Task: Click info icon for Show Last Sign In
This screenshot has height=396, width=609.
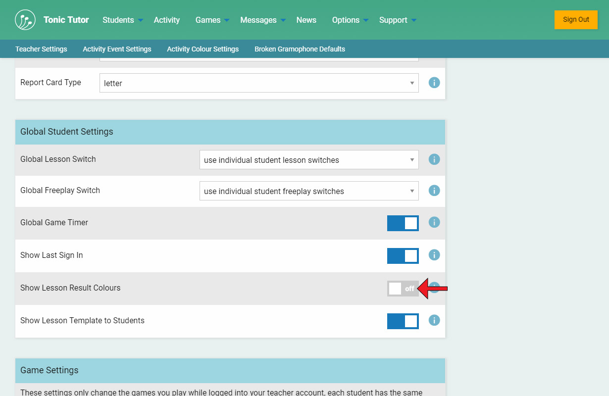Action: click(434, 255)
